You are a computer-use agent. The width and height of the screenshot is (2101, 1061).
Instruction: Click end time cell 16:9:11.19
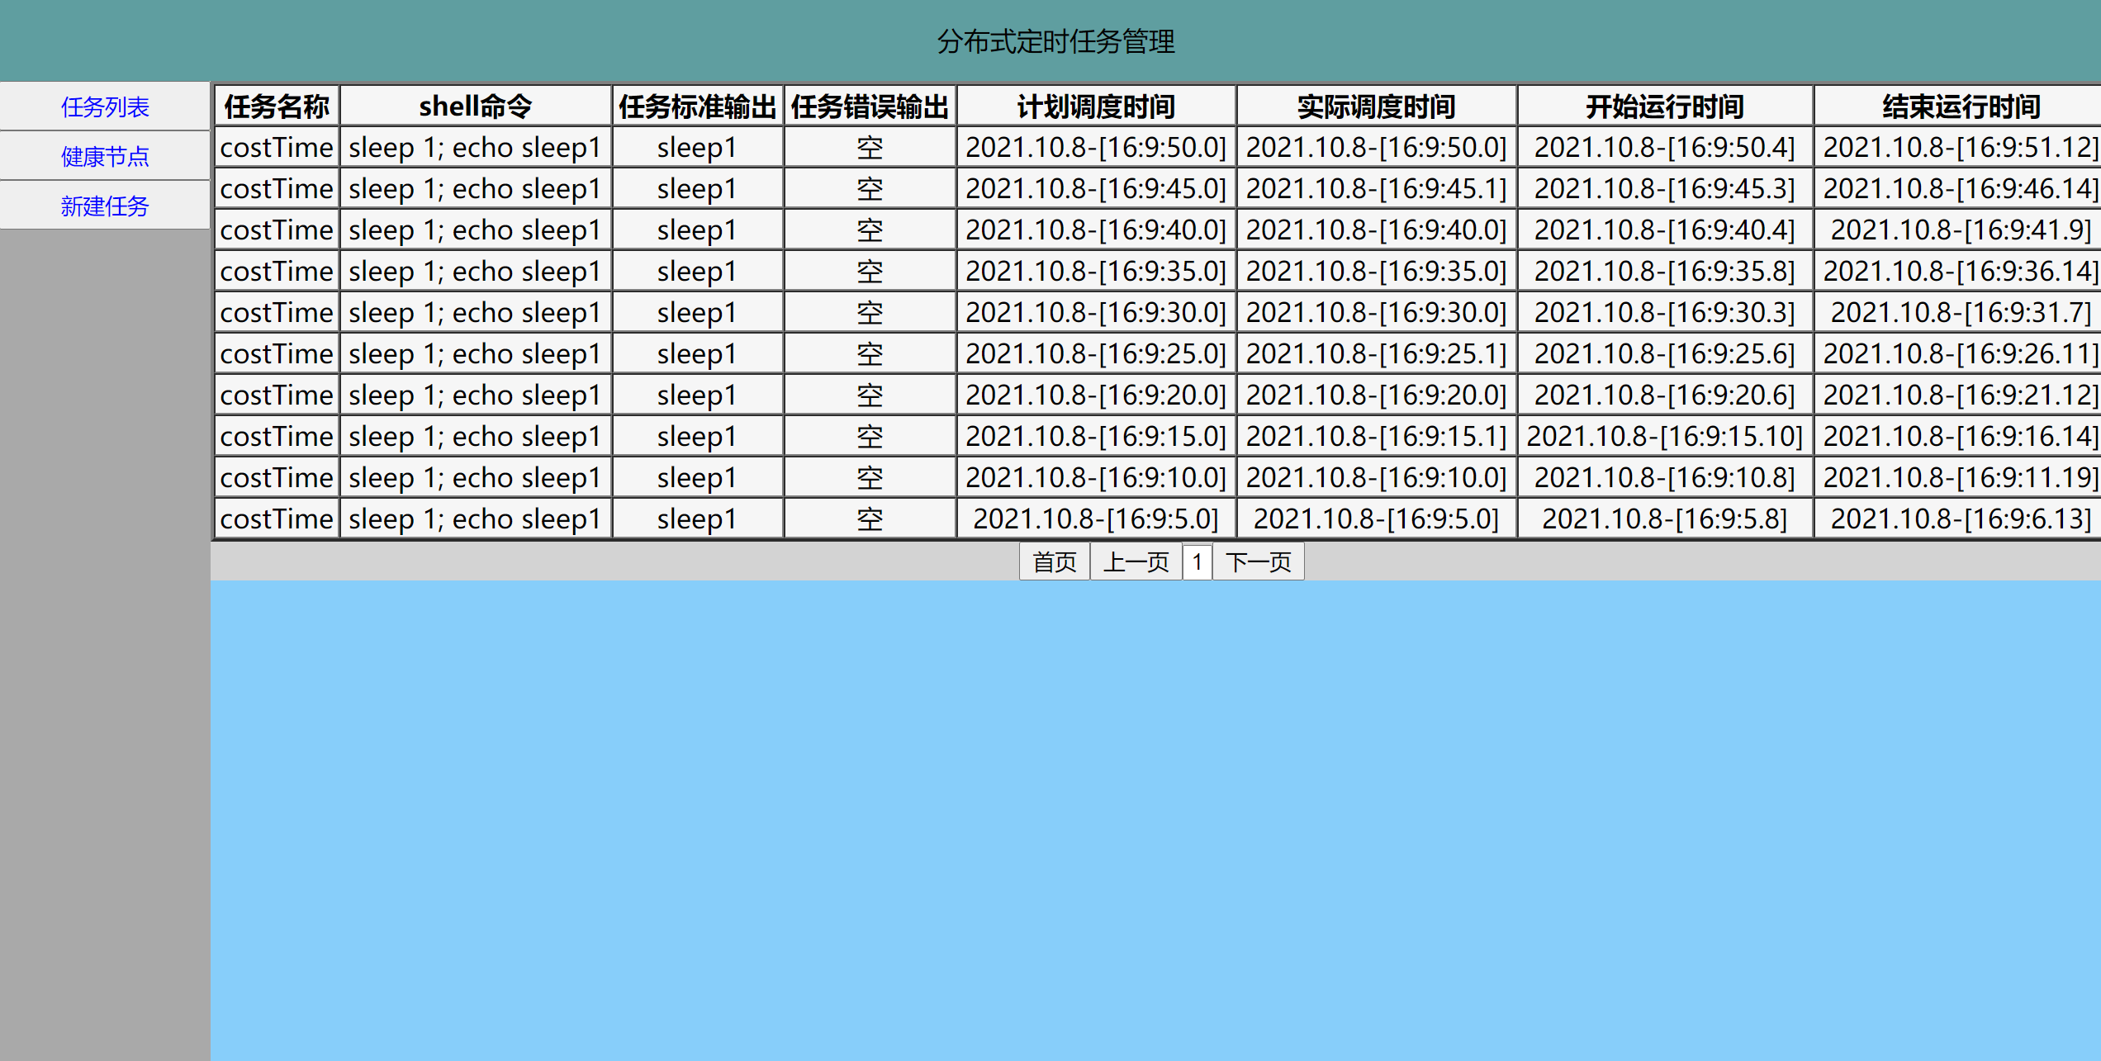click(x=1961, y=478)
